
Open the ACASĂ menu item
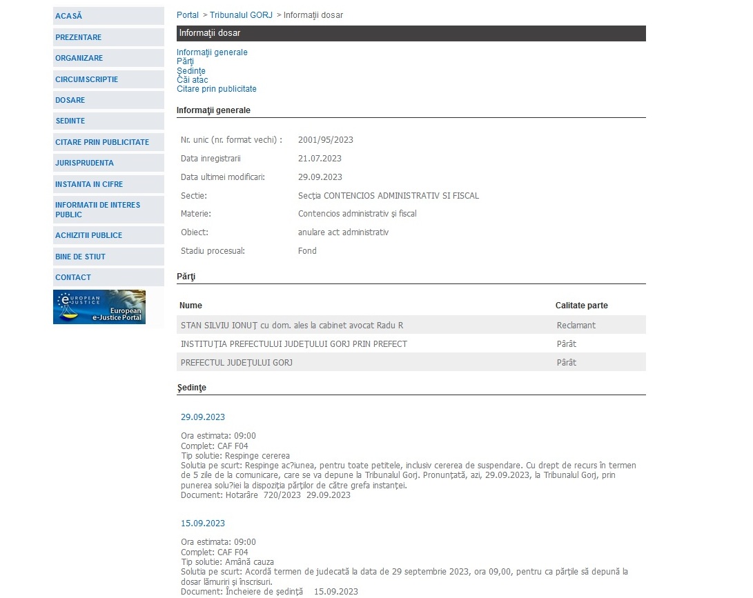(69, 16)
